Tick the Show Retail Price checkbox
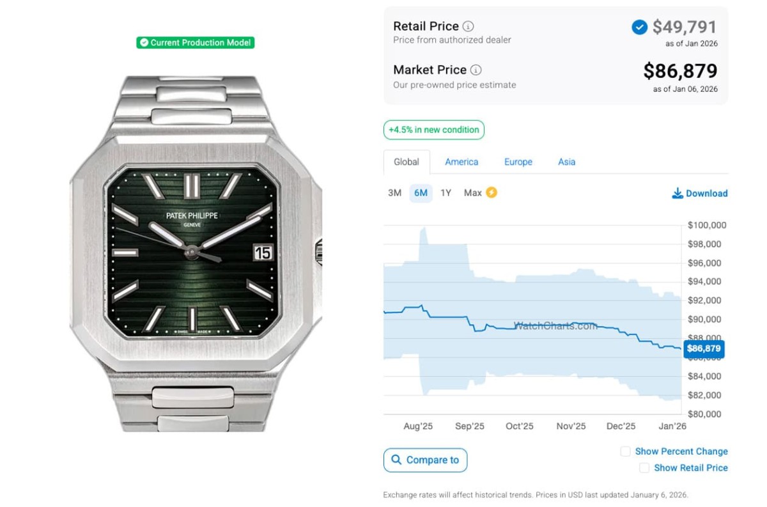The width and height of the screenshot is (767, 507). (644, 468)
